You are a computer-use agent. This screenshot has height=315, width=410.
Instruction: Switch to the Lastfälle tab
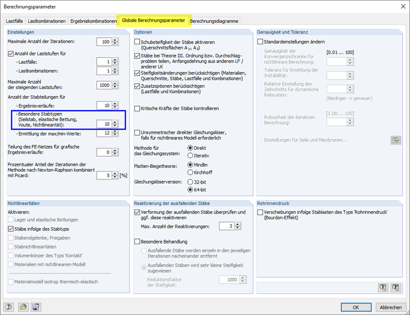(x=15, y=21)
